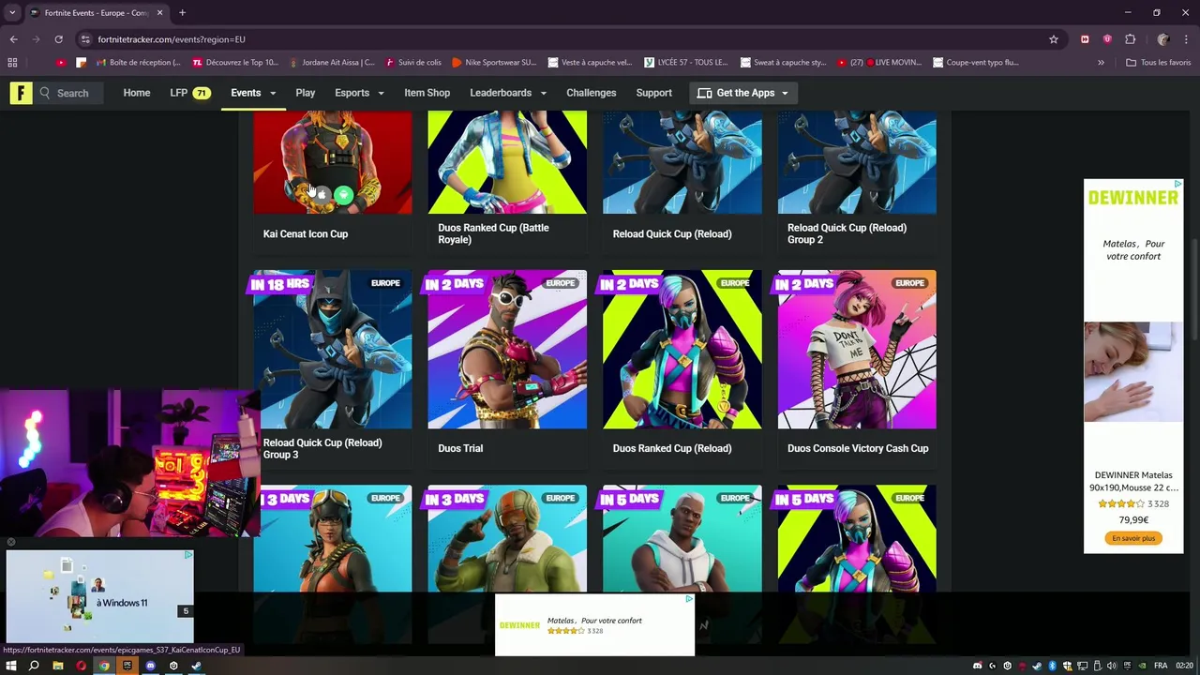The image size is (1200, 675).
Task: Click the FRA language indicator
Action: pos(1161,666)
